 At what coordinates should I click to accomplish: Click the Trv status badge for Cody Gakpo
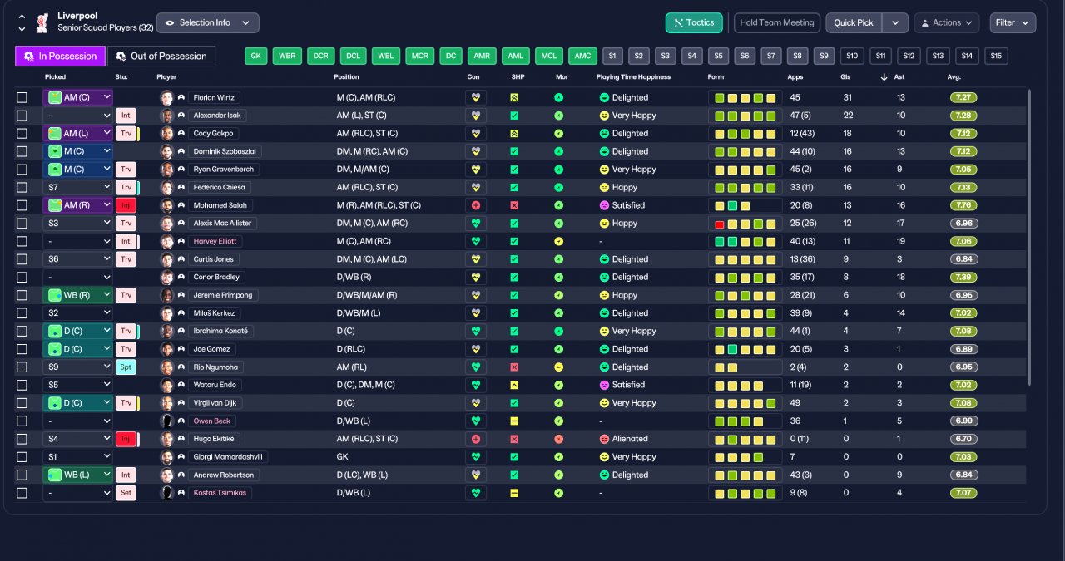(x=126, y=133)
